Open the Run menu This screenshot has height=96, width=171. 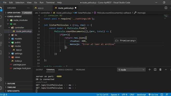click(x=41, y=2)
